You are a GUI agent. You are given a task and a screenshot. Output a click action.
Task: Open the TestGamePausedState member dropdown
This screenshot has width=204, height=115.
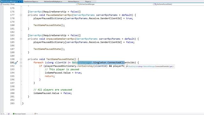(179, 4)
